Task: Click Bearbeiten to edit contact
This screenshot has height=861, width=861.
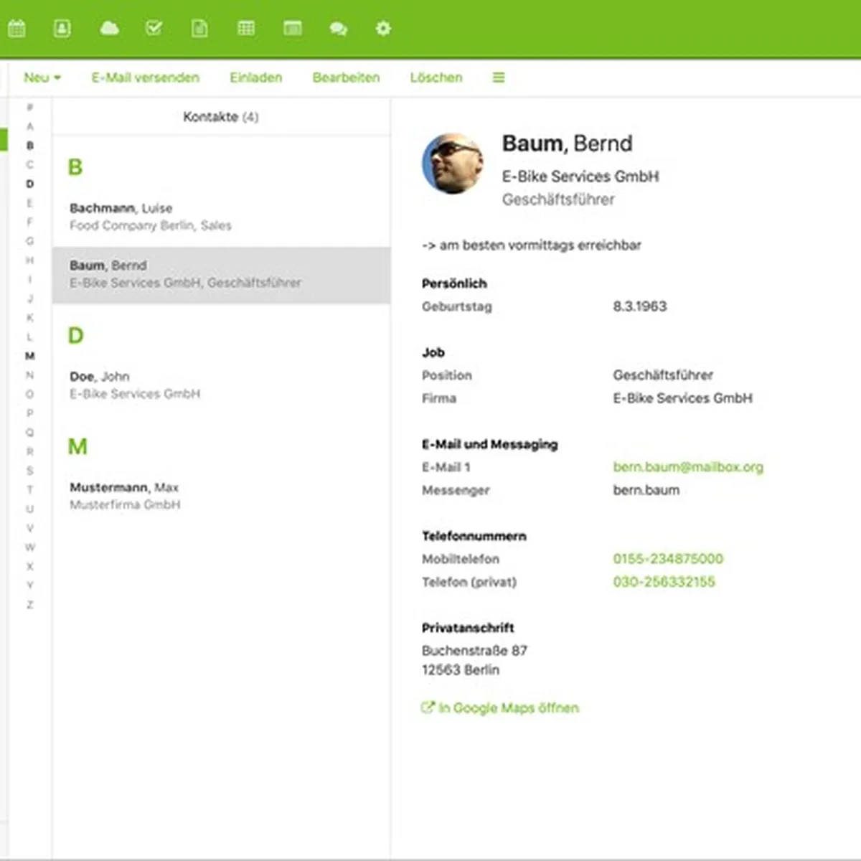Action: click(346, 77)
